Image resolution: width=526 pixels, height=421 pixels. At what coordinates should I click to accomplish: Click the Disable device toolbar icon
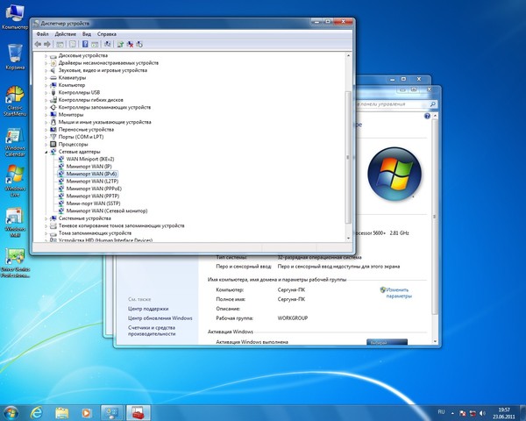coord(139,45)
